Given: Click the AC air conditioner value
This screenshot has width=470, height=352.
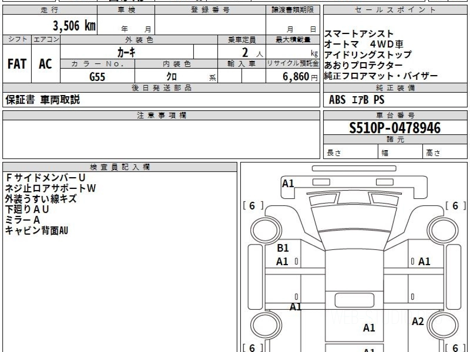Looking at the screenshot, I should pos(45,64).
